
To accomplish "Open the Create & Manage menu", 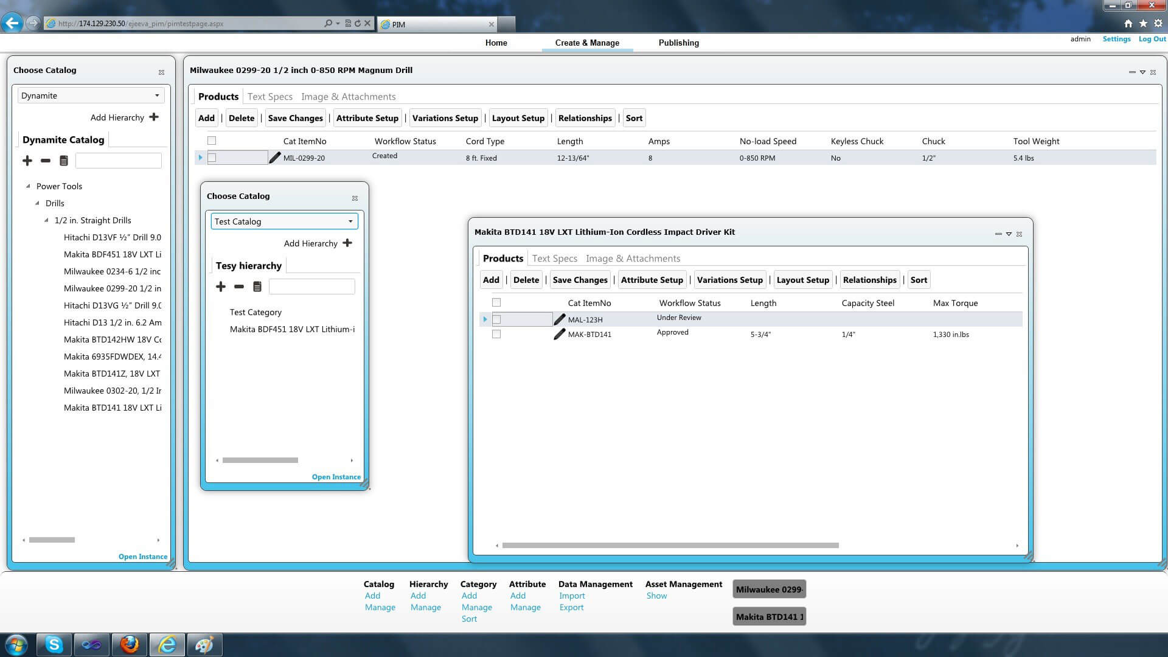I will click(x=587, y=43).
